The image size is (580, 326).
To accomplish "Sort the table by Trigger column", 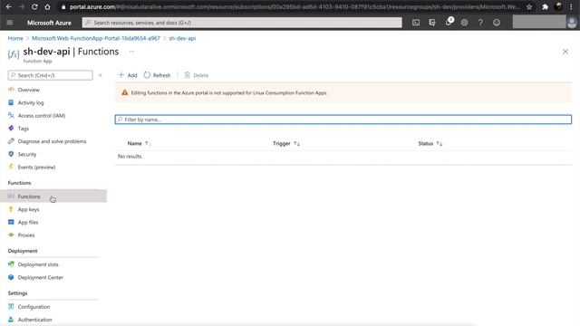I will click(286, 143).
